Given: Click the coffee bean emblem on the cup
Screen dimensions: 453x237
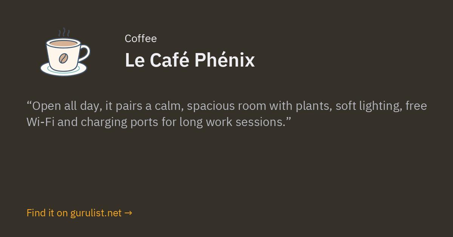Looking at the screenshot, I should point(63,59).
